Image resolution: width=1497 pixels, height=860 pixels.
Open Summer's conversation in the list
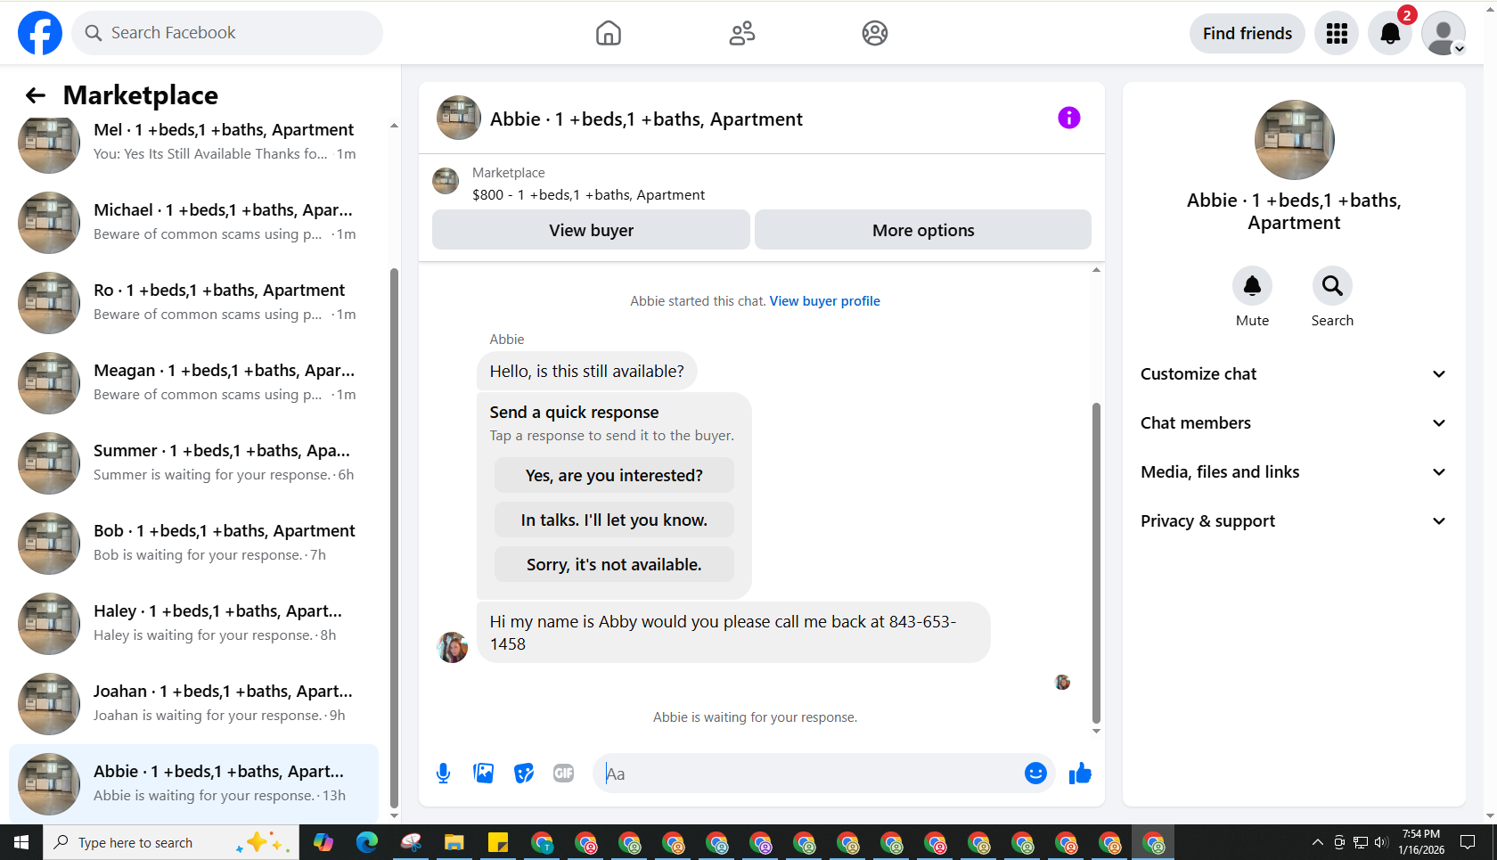193,463
